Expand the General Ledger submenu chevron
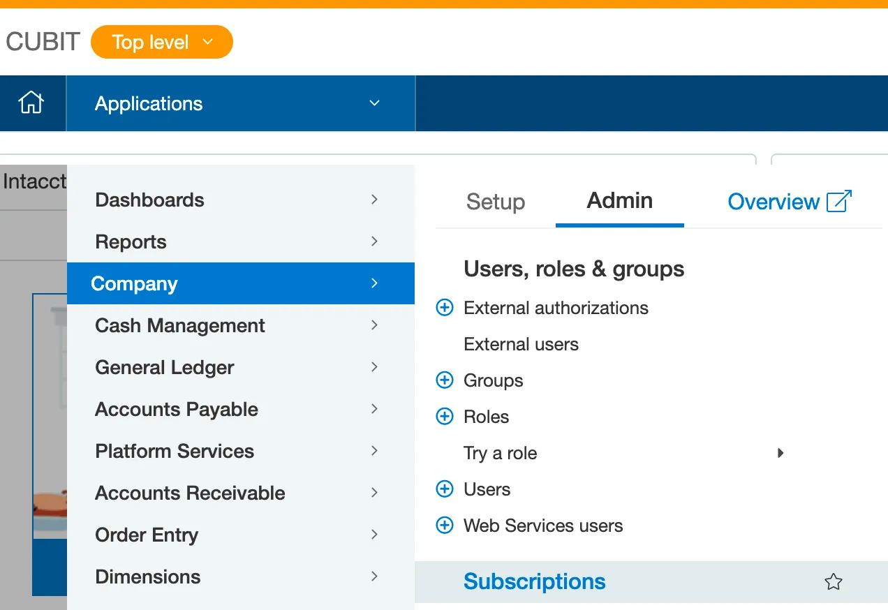Image resolution: width=888 pixels, height=610 pixels. (375, 367)
